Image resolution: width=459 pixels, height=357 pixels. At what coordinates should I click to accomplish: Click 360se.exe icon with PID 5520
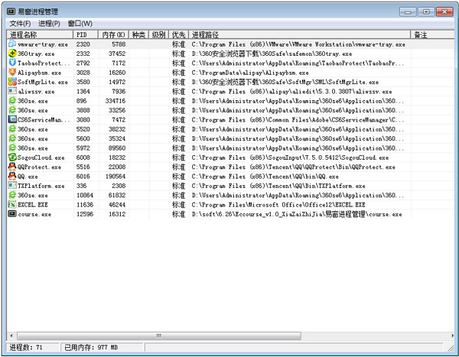[12, 128]
